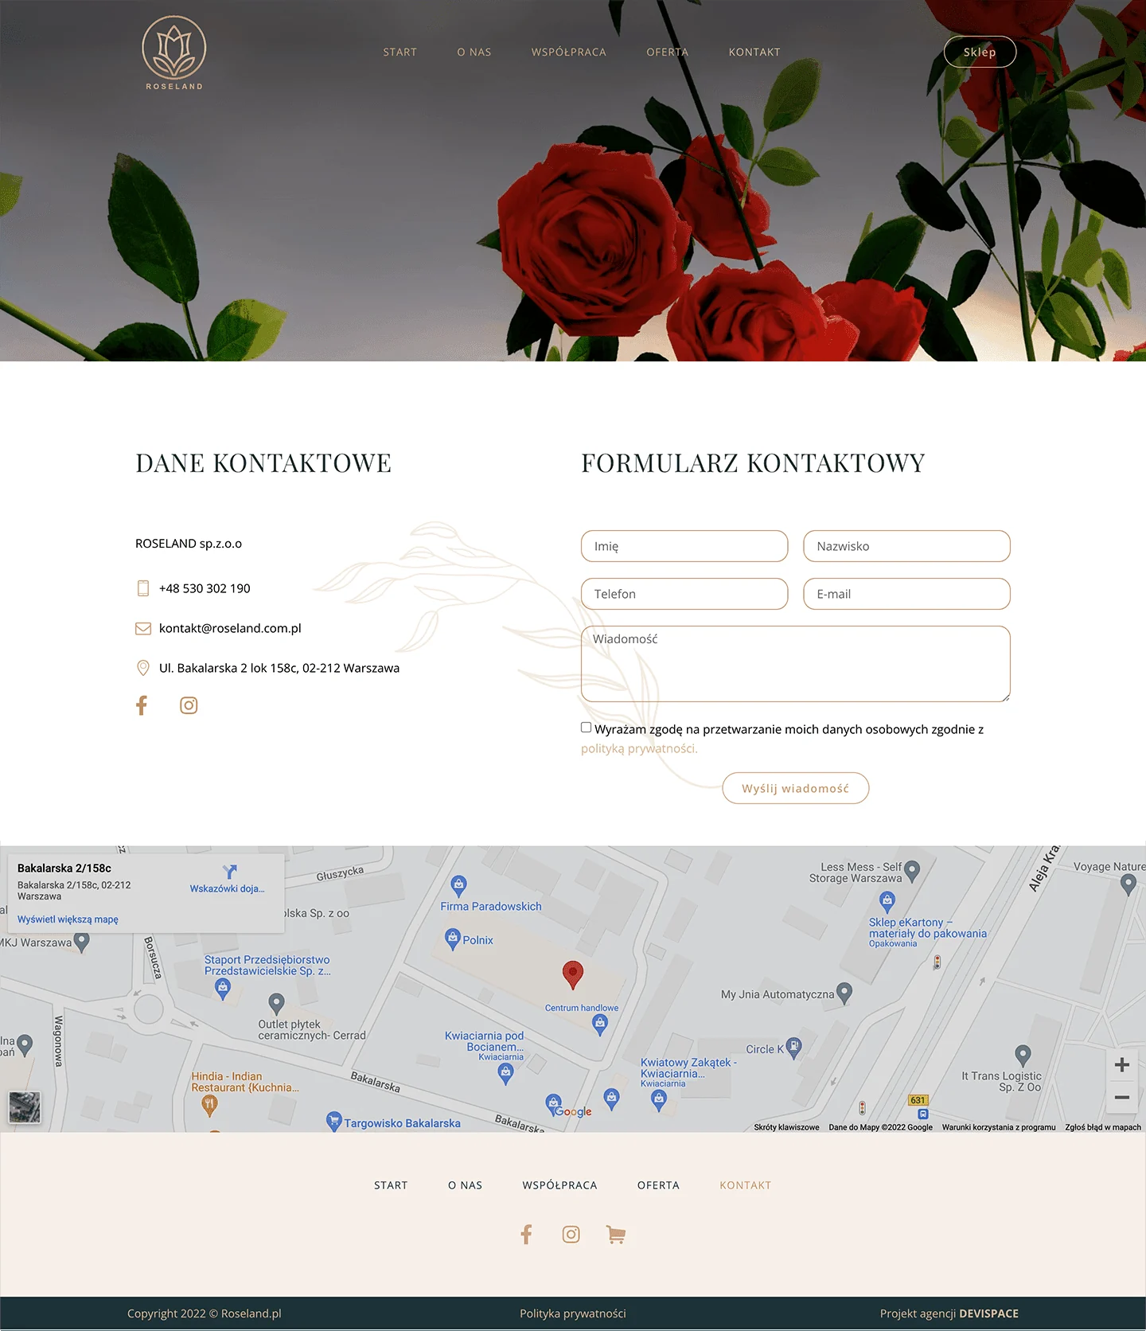This screenshot has width=1146, height=1331.
Task: Click the Circle K map marker
Action: pos(793,1047)
